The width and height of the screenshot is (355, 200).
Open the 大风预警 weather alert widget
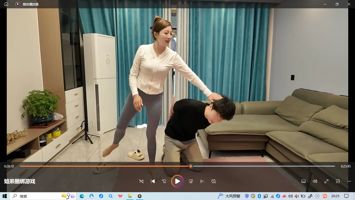229,196
